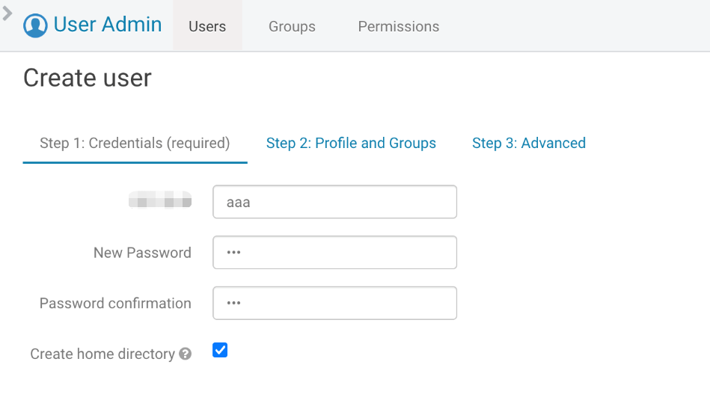
Task: Click the 'Create home directory' label text
Action: [x=102, y=354]
